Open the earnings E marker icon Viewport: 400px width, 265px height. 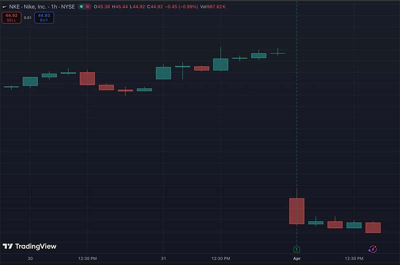296,249
